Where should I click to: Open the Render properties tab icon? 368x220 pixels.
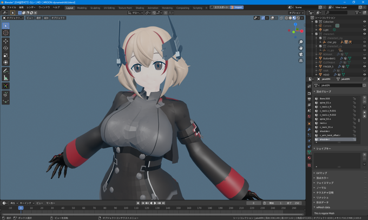point(309,94)
